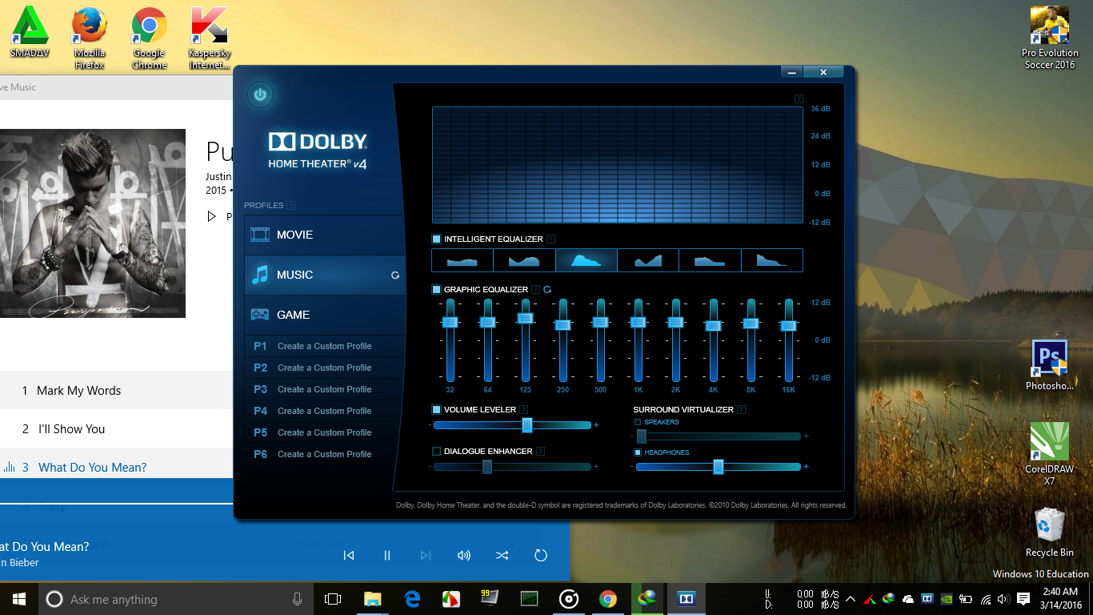This screenshot has height=615, width=1093.
Task: Select the Music profile
Action: click(x=325, y=275)
